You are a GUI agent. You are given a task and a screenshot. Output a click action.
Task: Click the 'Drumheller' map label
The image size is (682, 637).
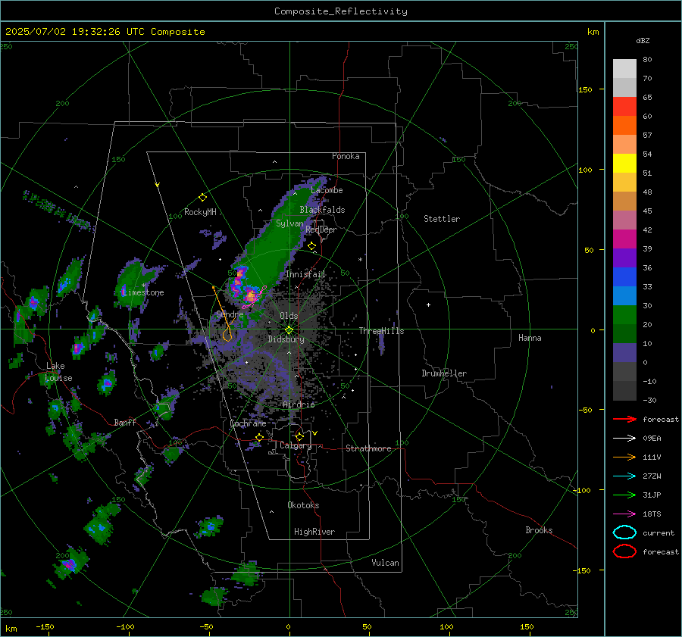[444, 373]
